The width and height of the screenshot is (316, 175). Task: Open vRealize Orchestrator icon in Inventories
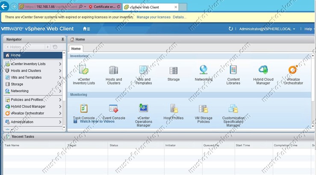293,70
